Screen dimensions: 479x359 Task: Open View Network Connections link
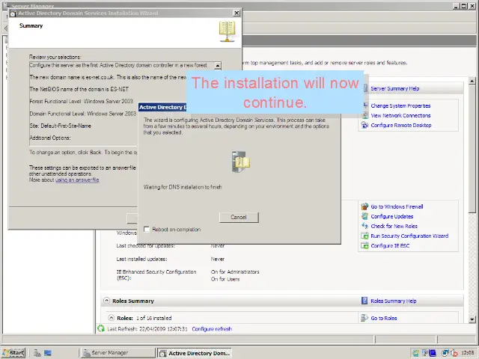pos(400,116)
